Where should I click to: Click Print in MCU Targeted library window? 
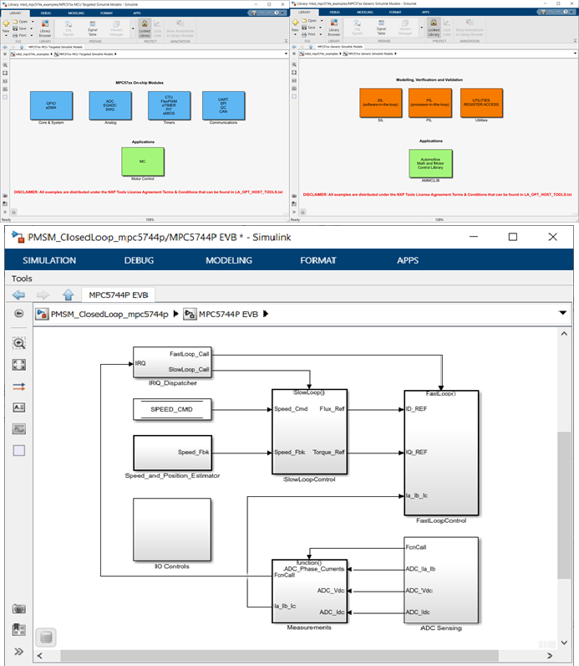pyautogui.click(x=19, y=35)
